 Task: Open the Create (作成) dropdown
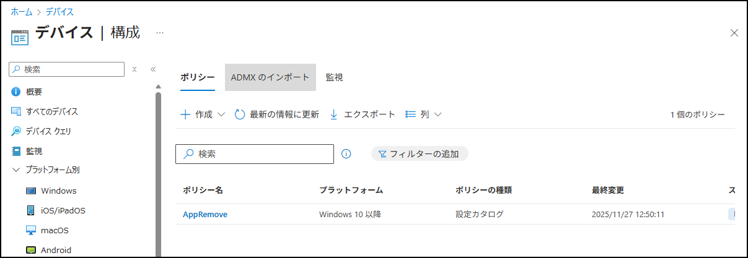coord(203,114)
